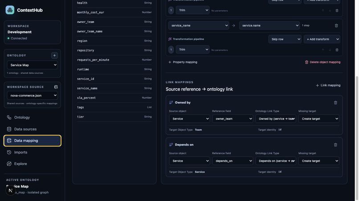
Task: Click the ContextHub logo icon
Action: [x=10, y=10]
